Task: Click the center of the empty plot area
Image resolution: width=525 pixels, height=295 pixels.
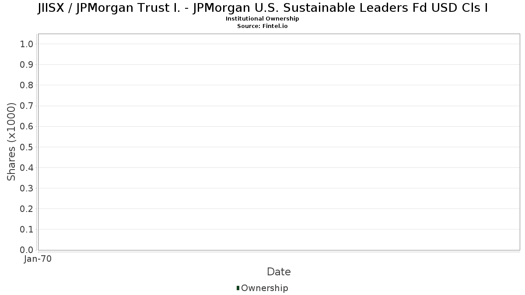Action: (x=279, y=142)
